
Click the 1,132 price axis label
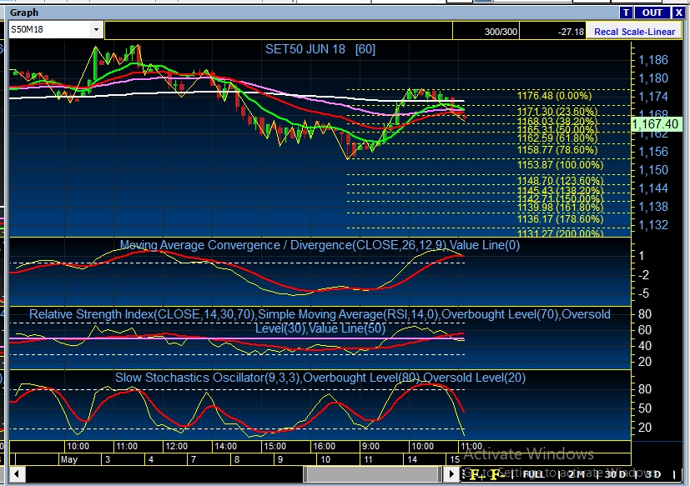pyautogui.click(x=653, y=225)
